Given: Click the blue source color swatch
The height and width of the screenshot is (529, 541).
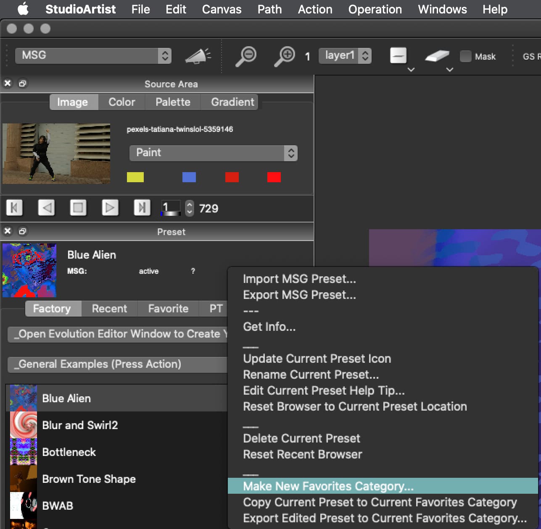Looking at the screenshot, I should [x=189, y=177].
